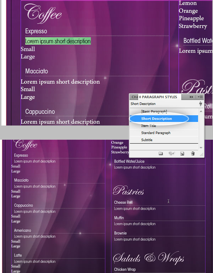Screen dimensions: 213x273
Task: Click Expresso in bottom layout
Action: [21, 155]
